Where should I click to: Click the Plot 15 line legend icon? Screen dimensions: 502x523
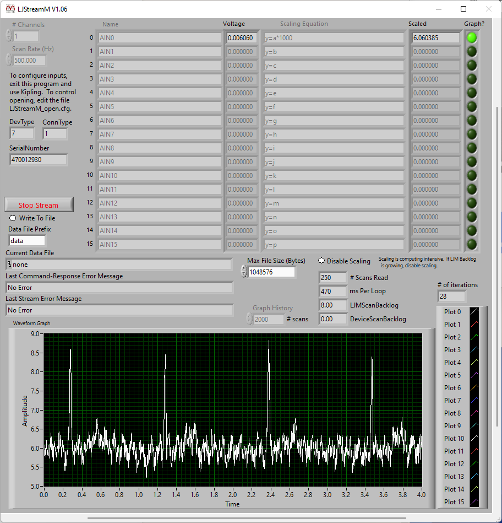[x=474, y=502]
